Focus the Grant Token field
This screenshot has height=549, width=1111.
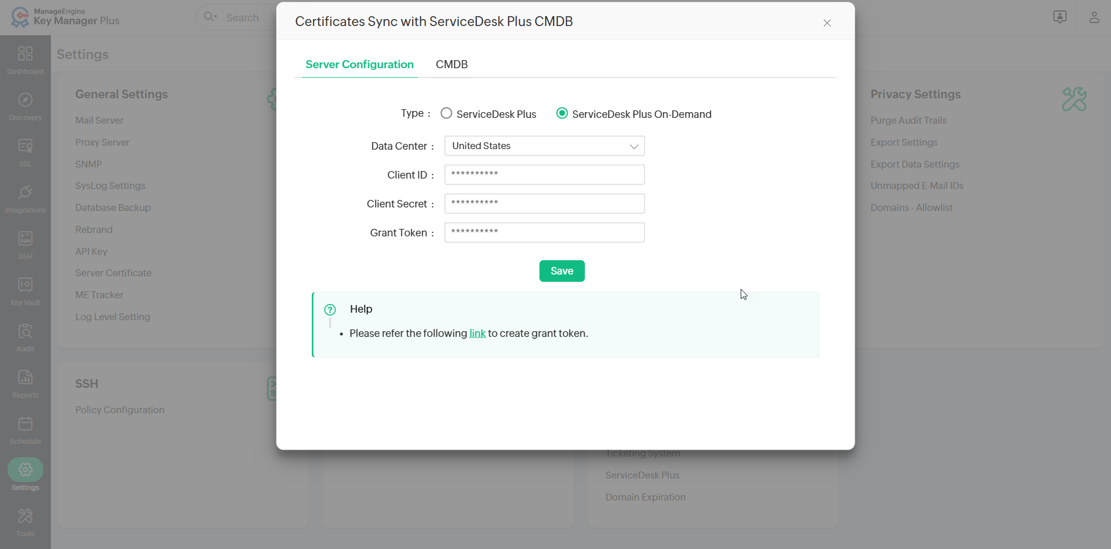545,233
